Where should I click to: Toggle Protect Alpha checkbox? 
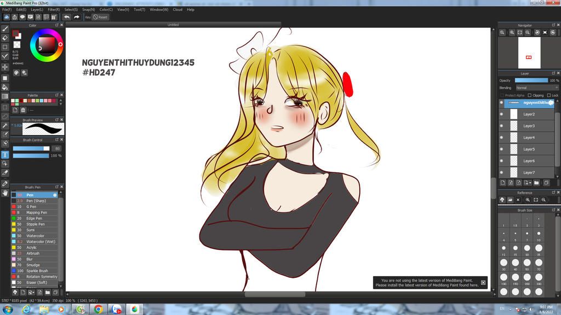[502, 95]
